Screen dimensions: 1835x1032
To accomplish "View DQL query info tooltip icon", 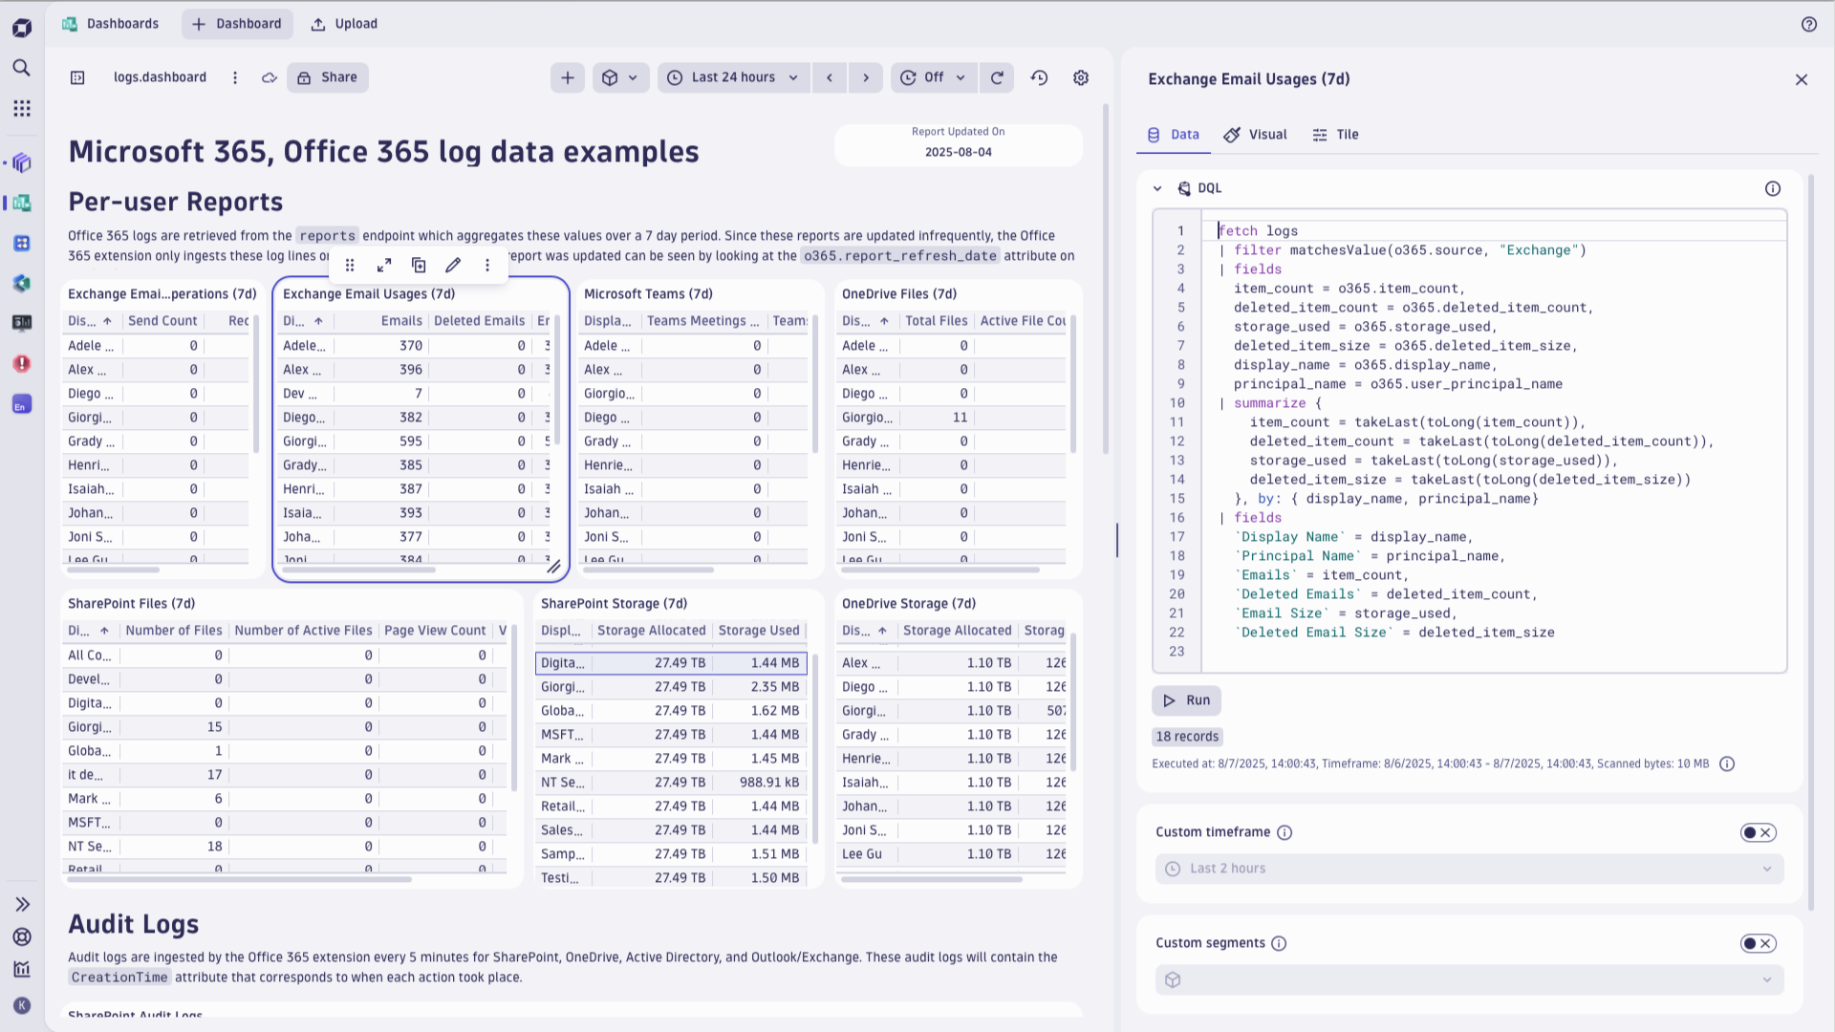I will 1773,188.
